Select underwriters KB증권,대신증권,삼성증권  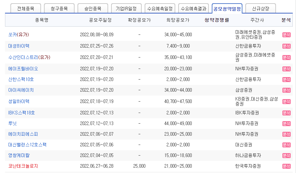tap(257, 102)
